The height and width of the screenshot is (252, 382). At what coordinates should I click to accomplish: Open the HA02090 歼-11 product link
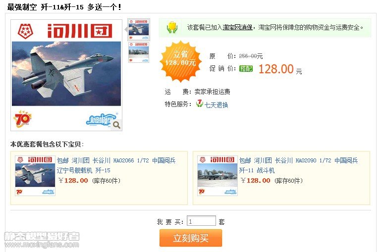click(298, 165)
